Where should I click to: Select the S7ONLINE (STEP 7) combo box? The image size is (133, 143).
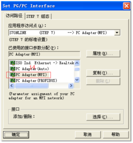coord(64,33)
